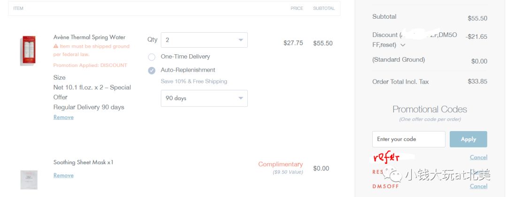Click the Enter your code field
The image size is (507, 197).
409,139
